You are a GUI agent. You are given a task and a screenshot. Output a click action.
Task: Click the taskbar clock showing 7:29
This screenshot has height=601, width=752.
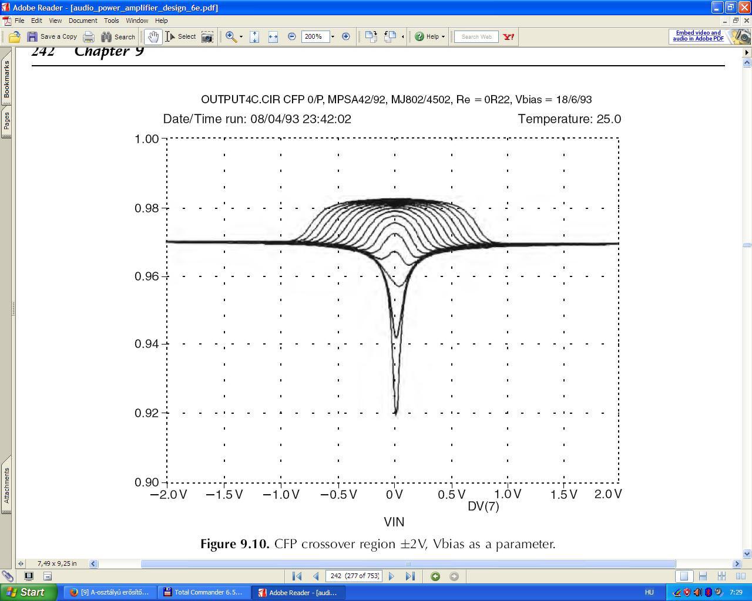tap(736, 592)
